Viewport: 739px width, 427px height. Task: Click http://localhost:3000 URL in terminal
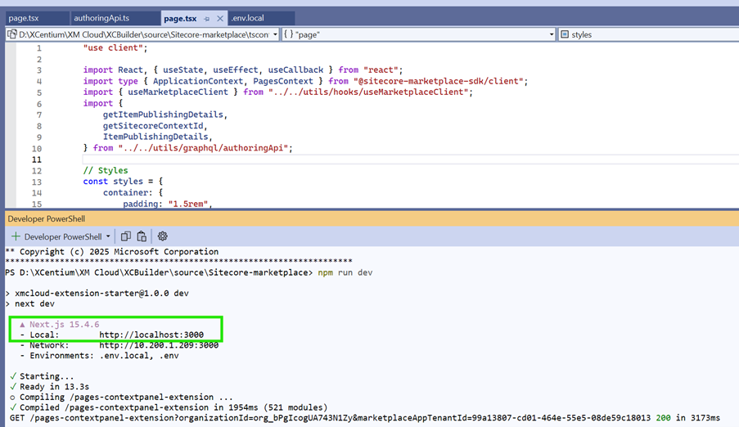(151, 335)
